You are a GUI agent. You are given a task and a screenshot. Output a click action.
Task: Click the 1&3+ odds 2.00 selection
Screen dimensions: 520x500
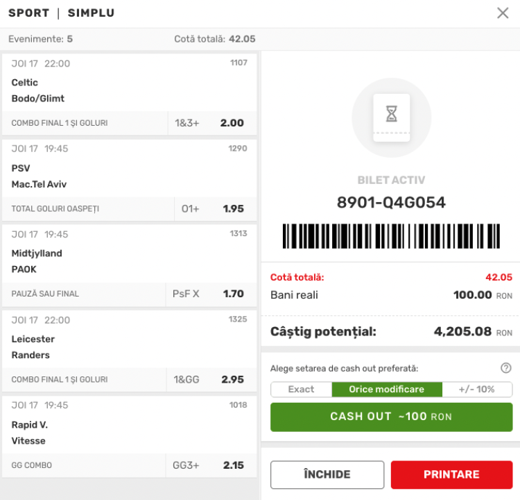coord(211,123)
